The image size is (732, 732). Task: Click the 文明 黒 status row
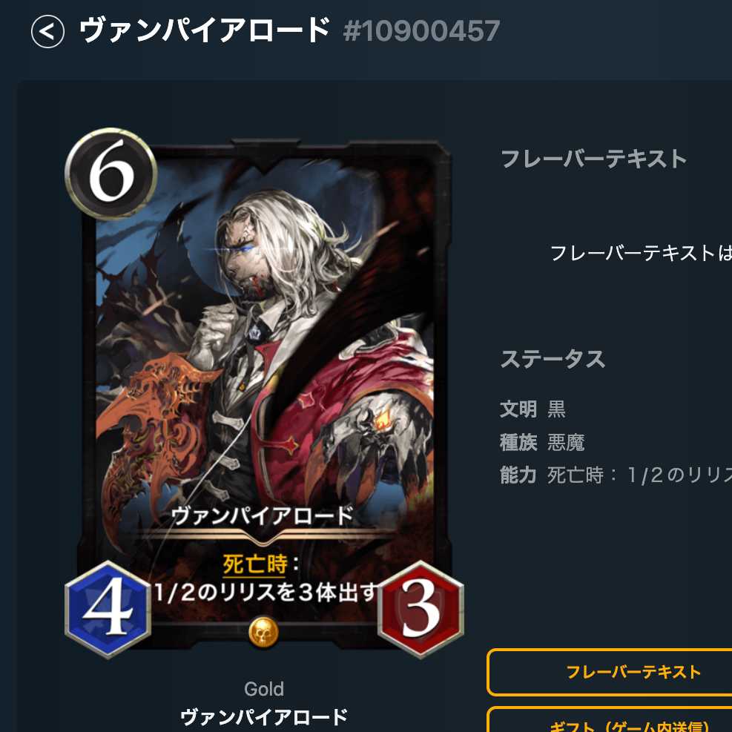pos(532,409)
